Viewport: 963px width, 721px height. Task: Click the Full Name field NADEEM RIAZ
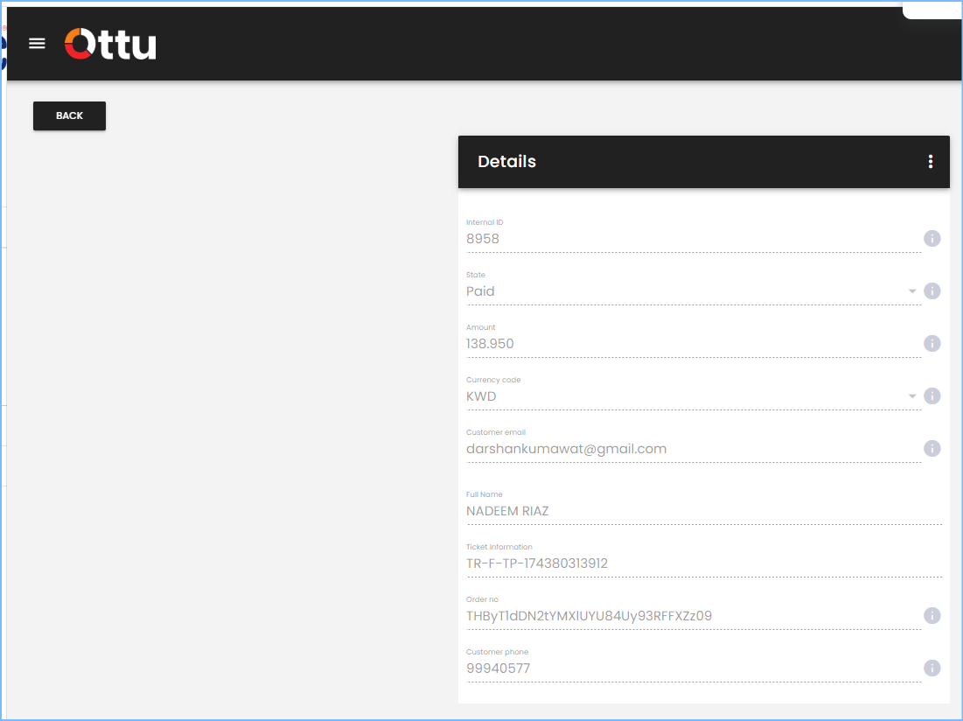[704, 511]
